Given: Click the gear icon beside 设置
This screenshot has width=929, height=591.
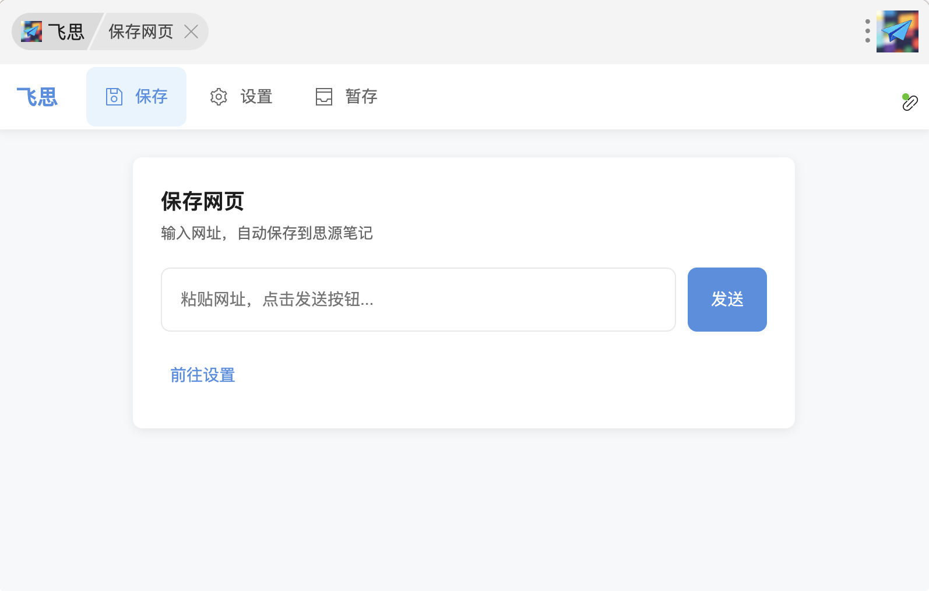Looking at the screenshot, I should point(219,97).
